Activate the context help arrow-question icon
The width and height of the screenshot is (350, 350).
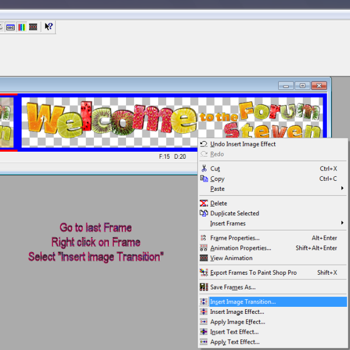pos(48,27)
